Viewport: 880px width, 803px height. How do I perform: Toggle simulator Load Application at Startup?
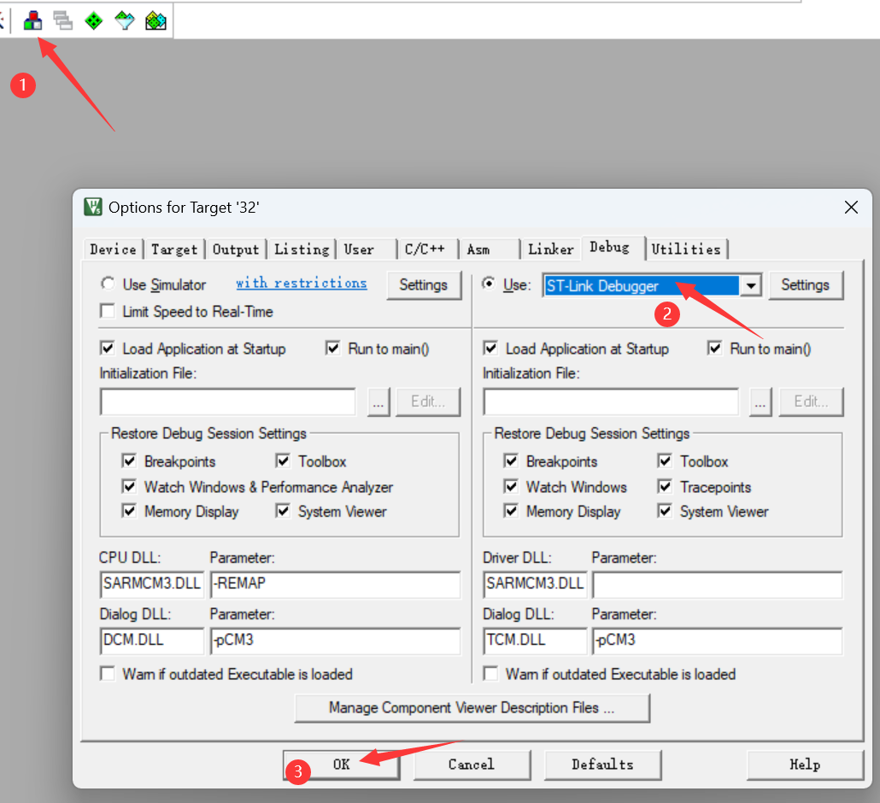107,349
